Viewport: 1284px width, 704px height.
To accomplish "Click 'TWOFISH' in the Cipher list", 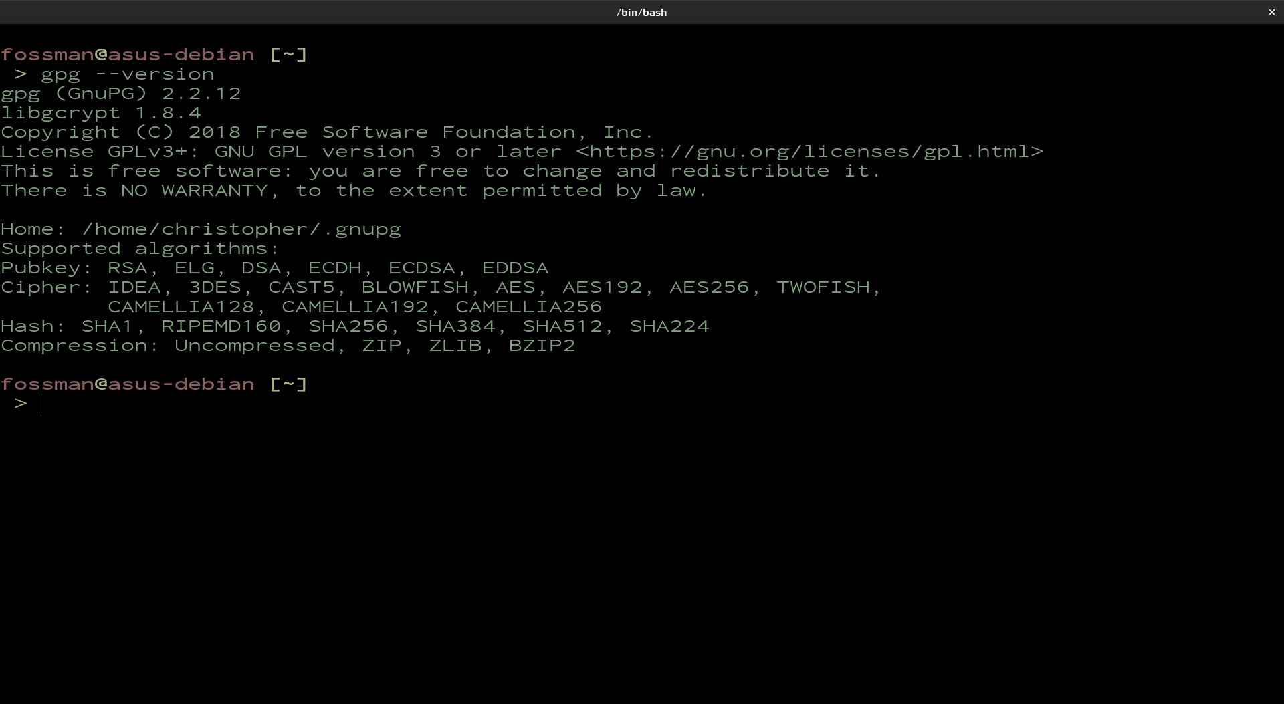I will pyautogui.click(x=823, y=287).
